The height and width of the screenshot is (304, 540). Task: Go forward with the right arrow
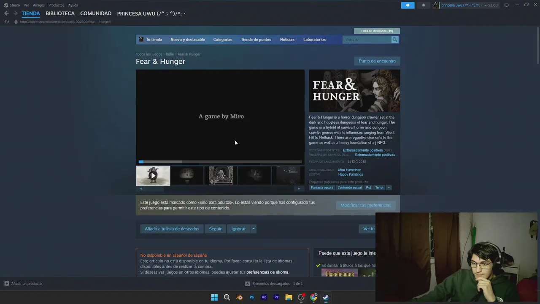15,14
